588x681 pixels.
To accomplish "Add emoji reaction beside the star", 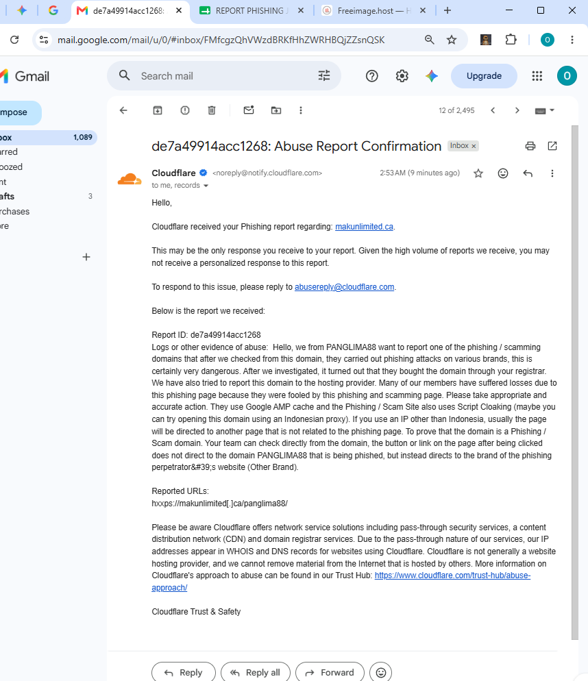I will coord(503,174).
